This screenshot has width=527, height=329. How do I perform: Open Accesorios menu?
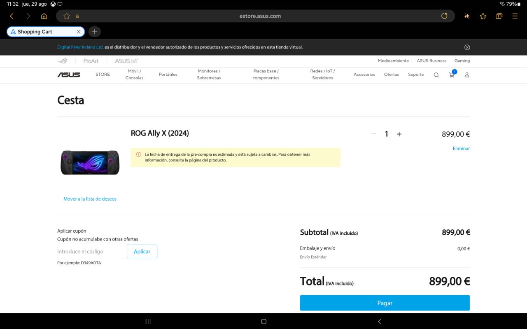click(x=364, y=75)
